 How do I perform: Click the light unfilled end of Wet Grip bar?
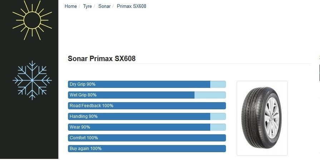tap(210, 95)
